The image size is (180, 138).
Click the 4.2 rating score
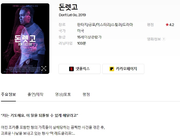(172, 25)
